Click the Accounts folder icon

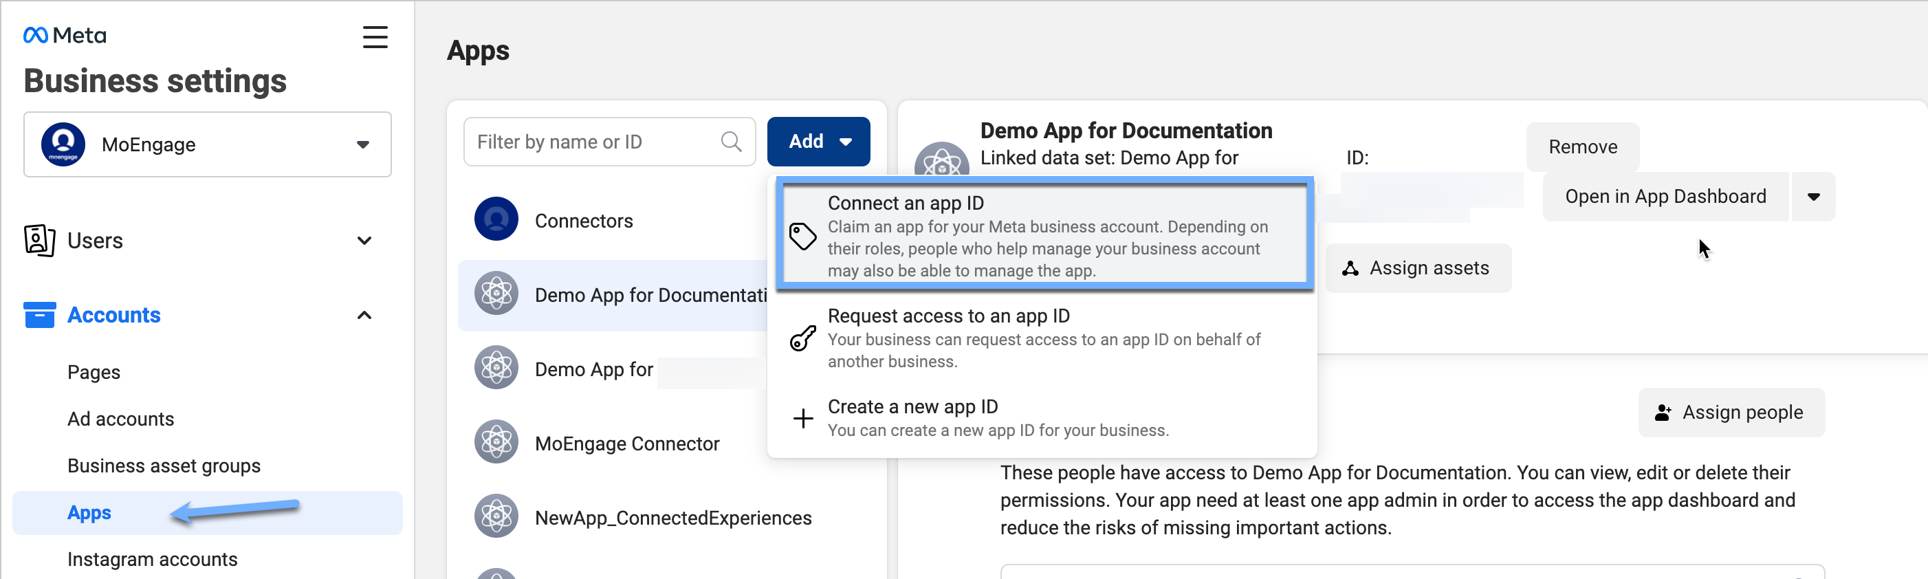coord(39,315)
